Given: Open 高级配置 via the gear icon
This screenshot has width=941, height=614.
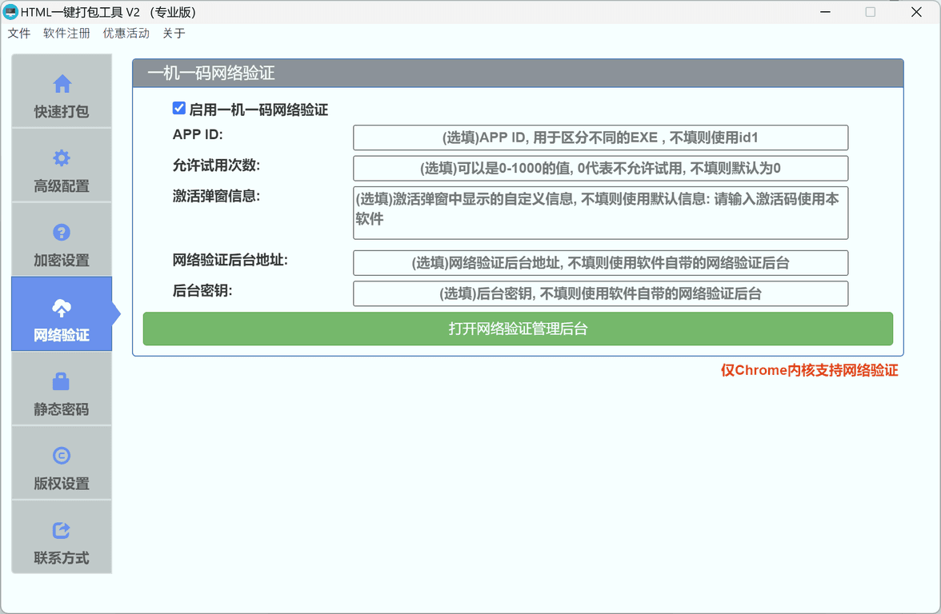Looking at the screenshot, I should coord(62,154).
